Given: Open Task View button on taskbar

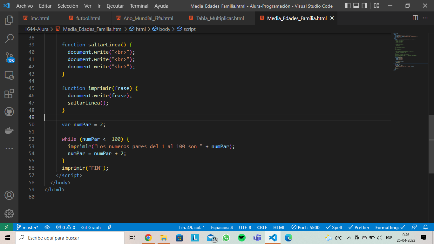Looking at the screenshot, I should (x=132, y=238).
